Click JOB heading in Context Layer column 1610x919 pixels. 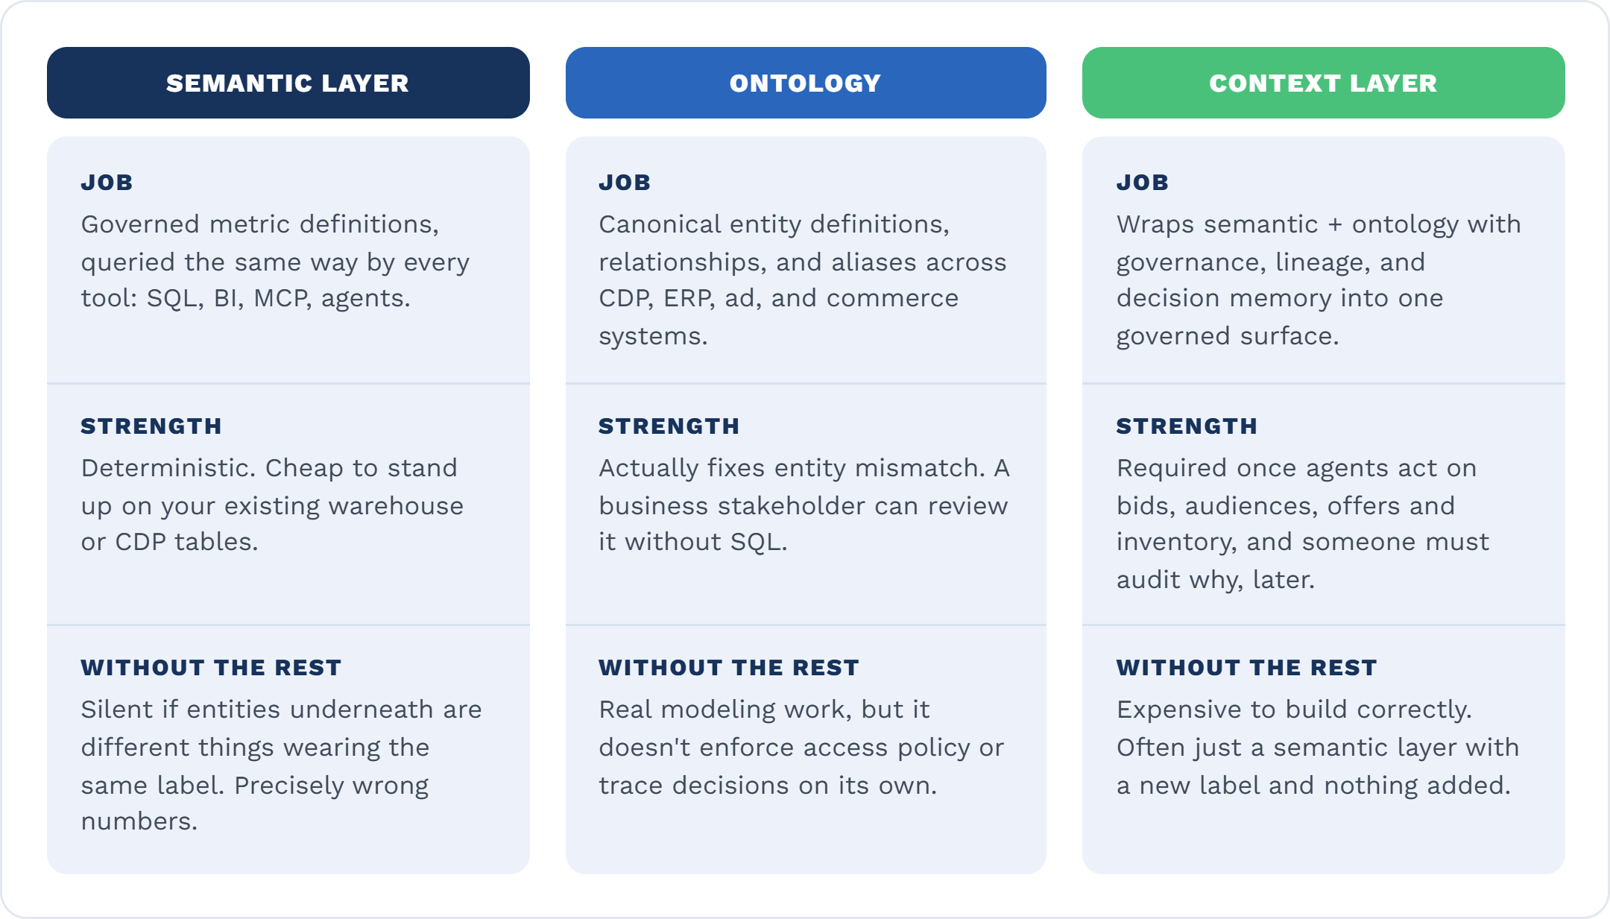(x=1142, y=183)
